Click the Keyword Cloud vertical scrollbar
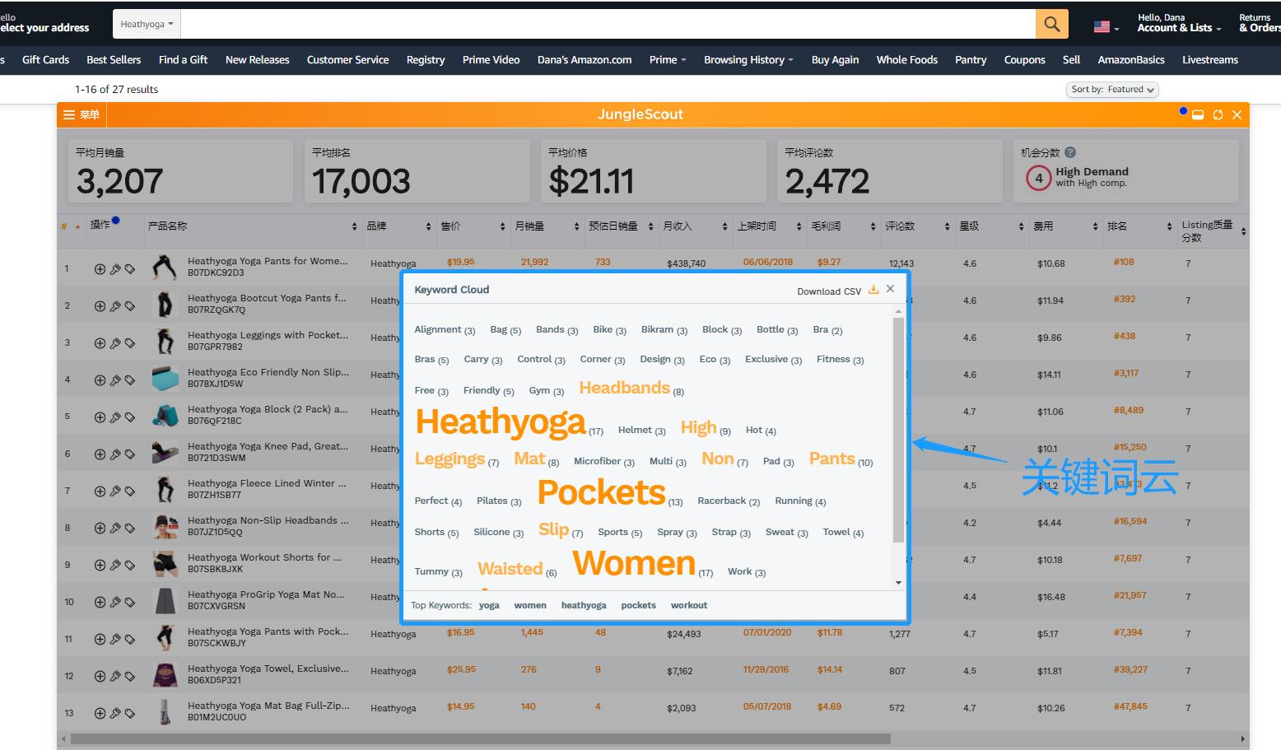 coord(898,428)
